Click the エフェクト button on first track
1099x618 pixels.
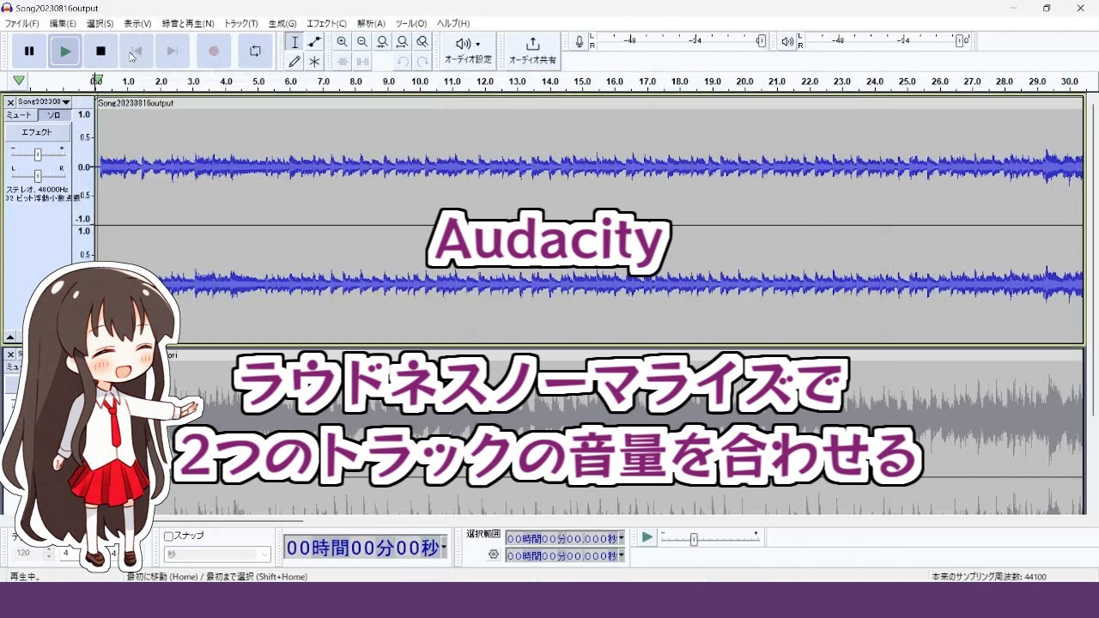tap(37, 132)
